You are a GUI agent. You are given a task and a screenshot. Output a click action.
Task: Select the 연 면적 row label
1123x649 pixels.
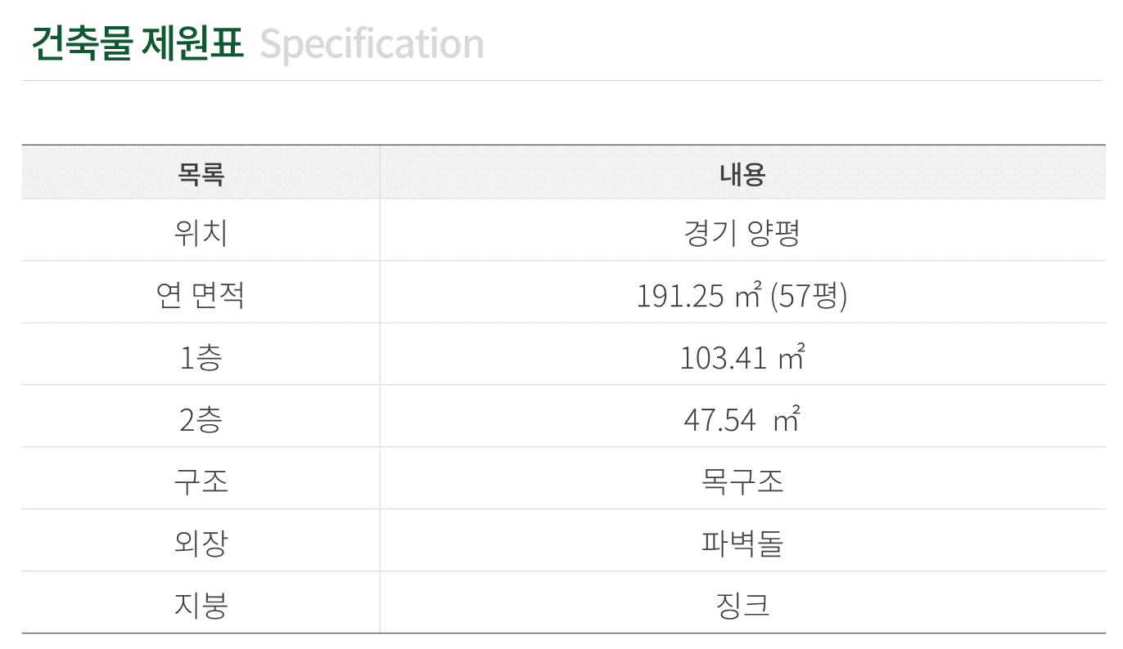point(201,295)
